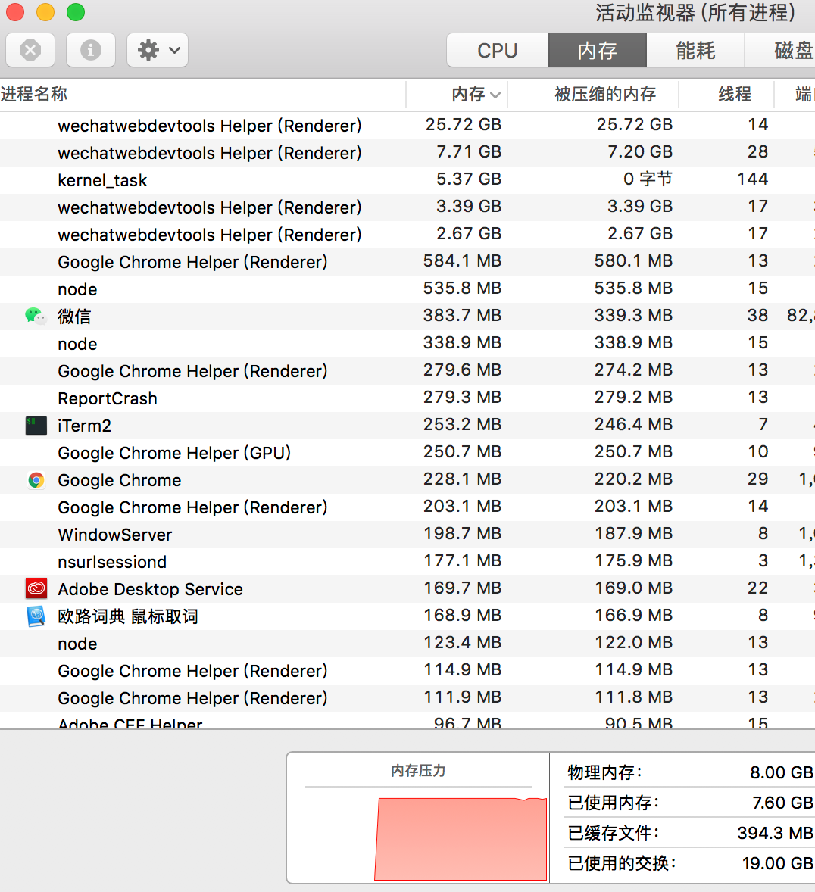This screenshot has height=892, width=815.
Task: Select the node process using 338.9 MB
Action: pyautogui.click(x=407, y=344)
